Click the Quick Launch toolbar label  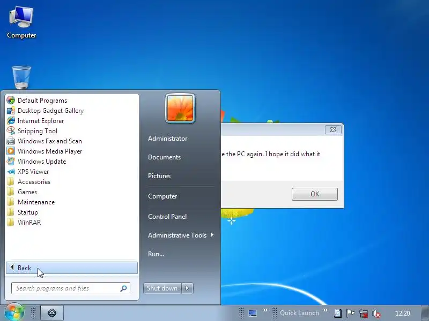(x=299, y=313)
